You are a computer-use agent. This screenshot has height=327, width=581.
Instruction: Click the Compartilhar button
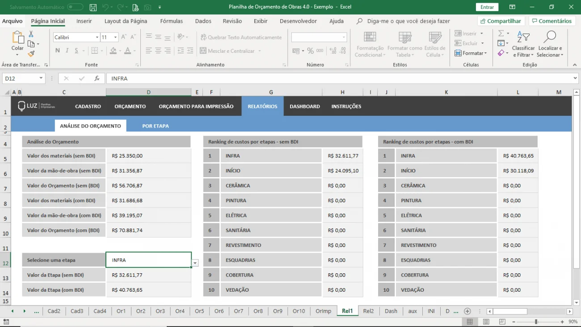coord(501,21)
